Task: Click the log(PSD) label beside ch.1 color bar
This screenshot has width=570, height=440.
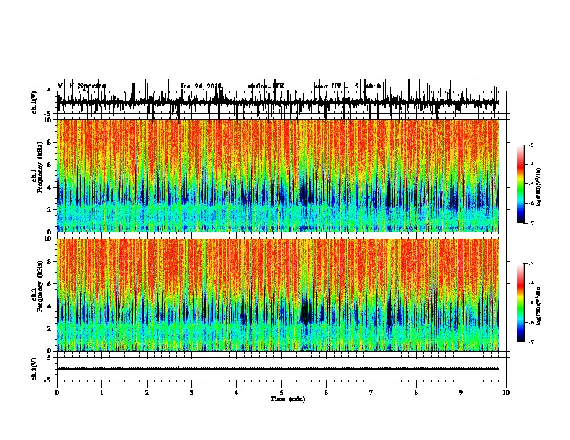Action: [539, 188]
